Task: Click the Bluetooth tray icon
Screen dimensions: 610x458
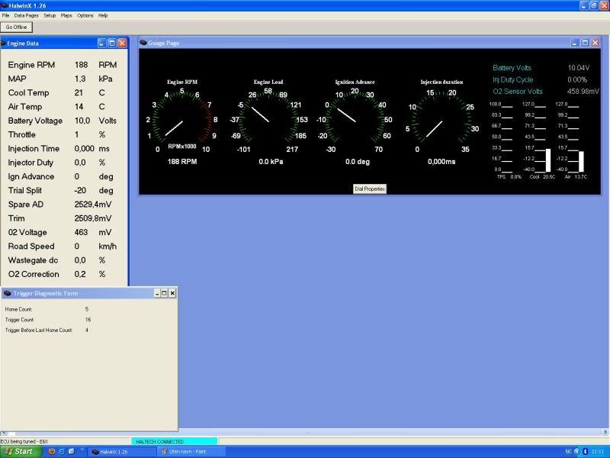Action: (585, 452)
